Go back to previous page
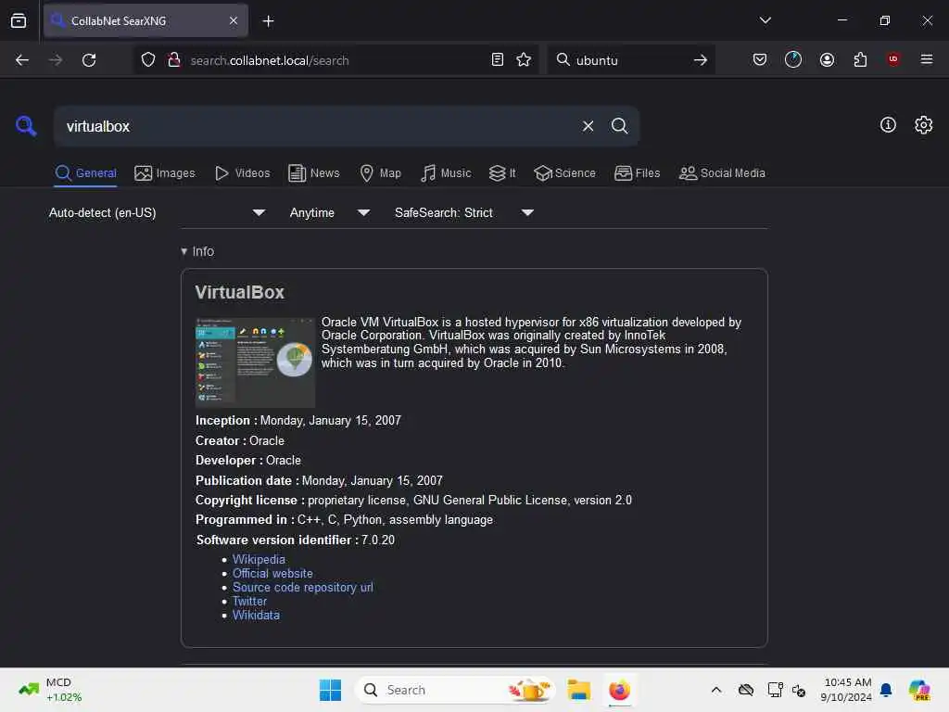 [x=22, y=60]
